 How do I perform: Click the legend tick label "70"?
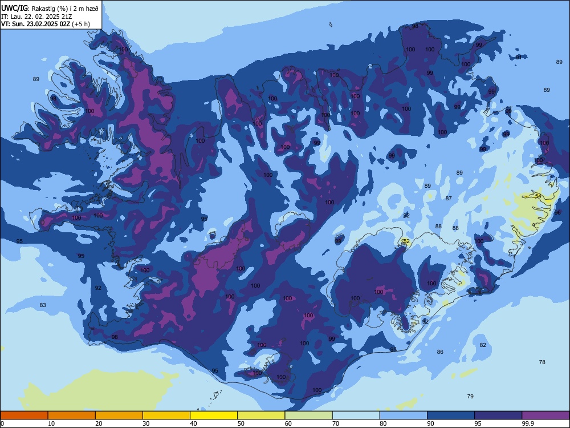click(x=336, y=423)
